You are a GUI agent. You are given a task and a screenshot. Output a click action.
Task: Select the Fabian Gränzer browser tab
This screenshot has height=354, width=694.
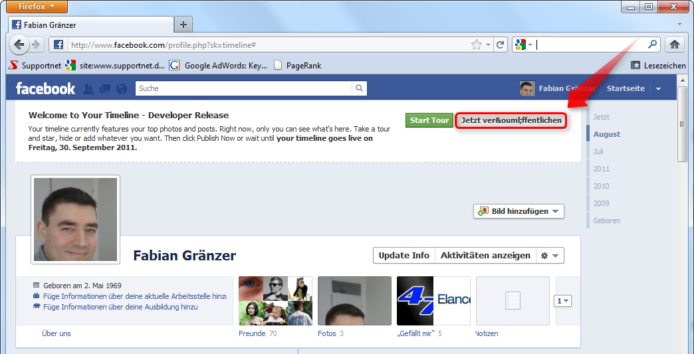click(90, 25)
